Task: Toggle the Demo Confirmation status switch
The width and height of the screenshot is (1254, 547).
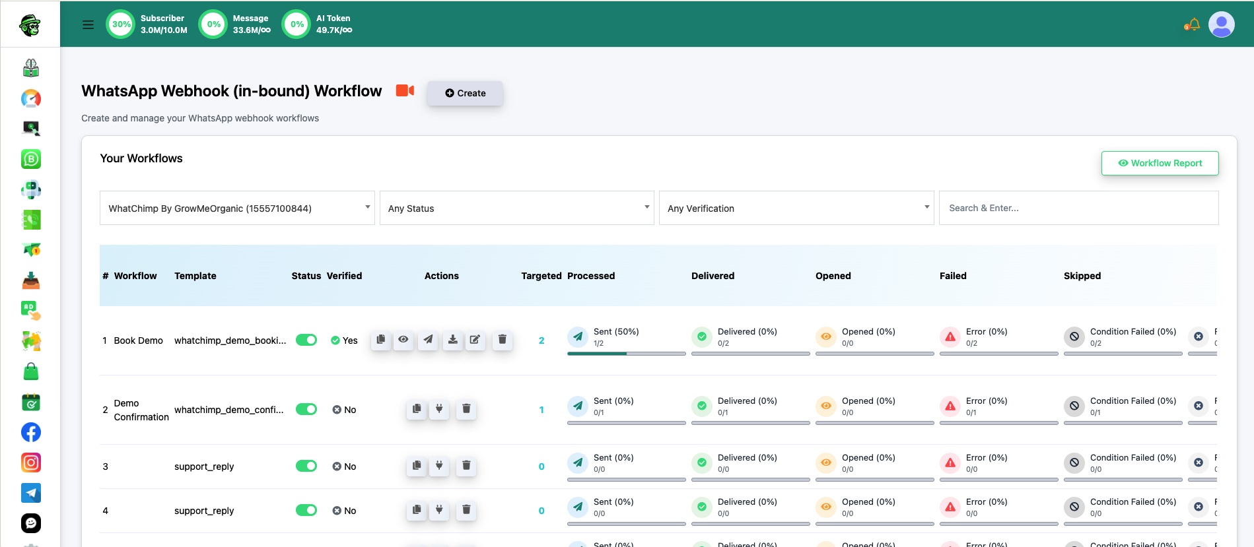Action: [306, 409]
